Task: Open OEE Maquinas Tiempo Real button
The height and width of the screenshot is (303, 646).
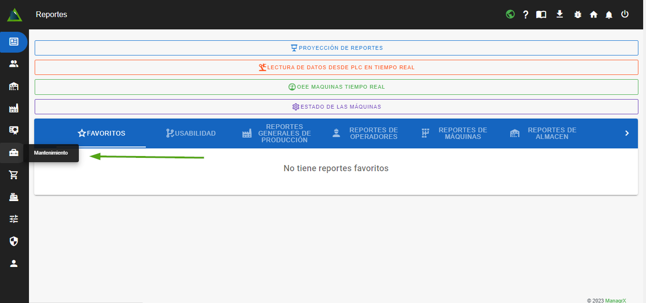Action: tap(336, 87)
